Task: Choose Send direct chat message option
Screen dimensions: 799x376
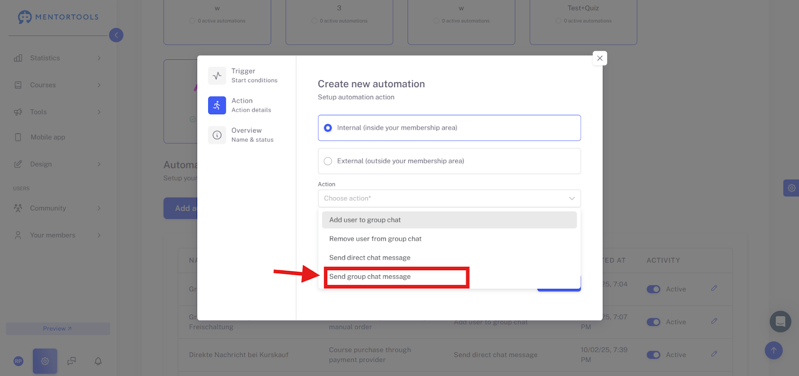Action: click(x=449, y=258)
